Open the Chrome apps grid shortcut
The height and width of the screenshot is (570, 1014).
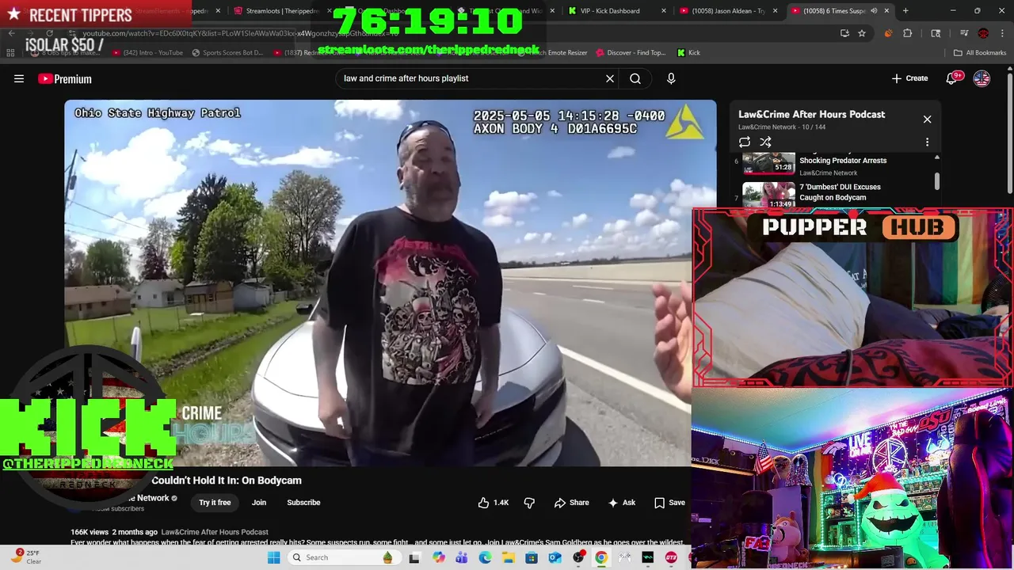(10, 53)
